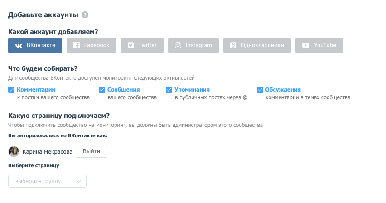Click the Комментарии label link

pyautogui.click(x=36, y=90)
